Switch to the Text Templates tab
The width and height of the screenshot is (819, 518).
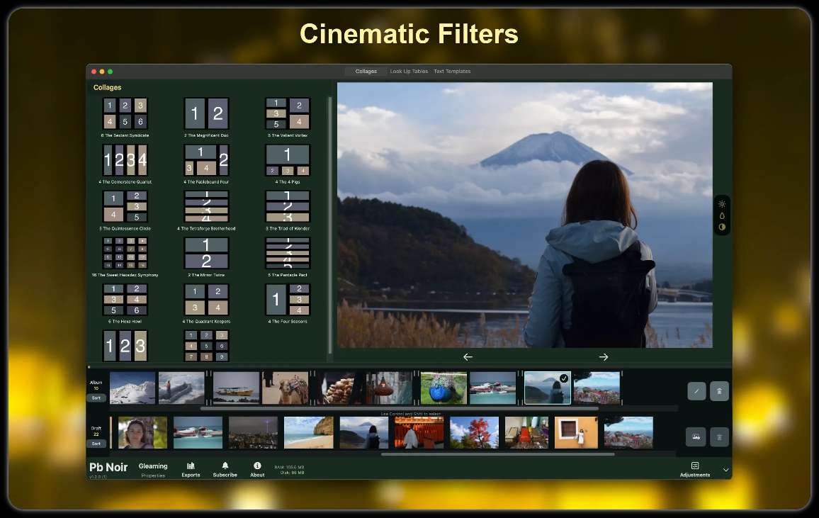pos(452,72)
